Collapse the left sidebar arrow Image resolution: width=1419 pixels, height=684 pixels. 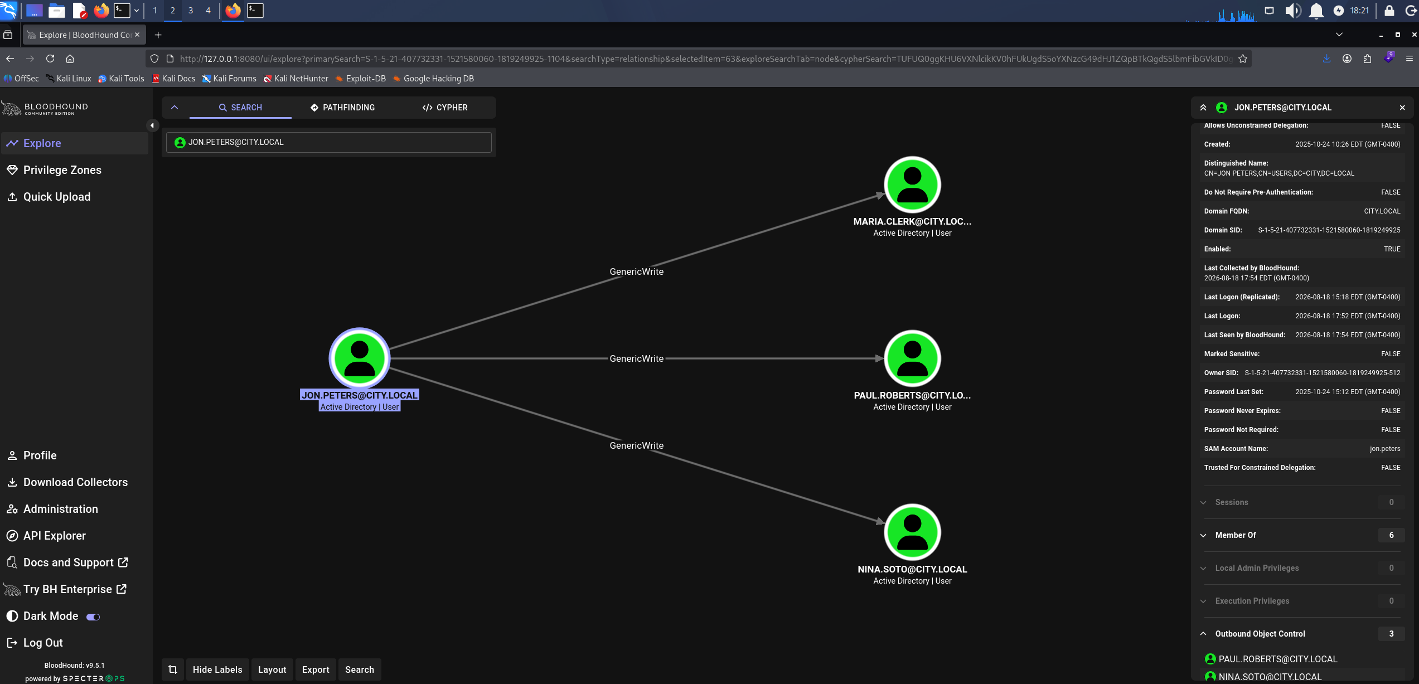click(x=152, y=125)
